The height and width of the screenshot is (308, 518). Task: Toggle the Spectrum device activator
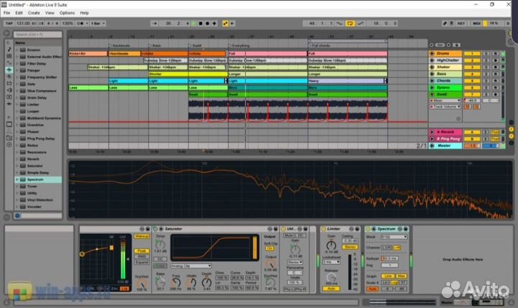370,228
